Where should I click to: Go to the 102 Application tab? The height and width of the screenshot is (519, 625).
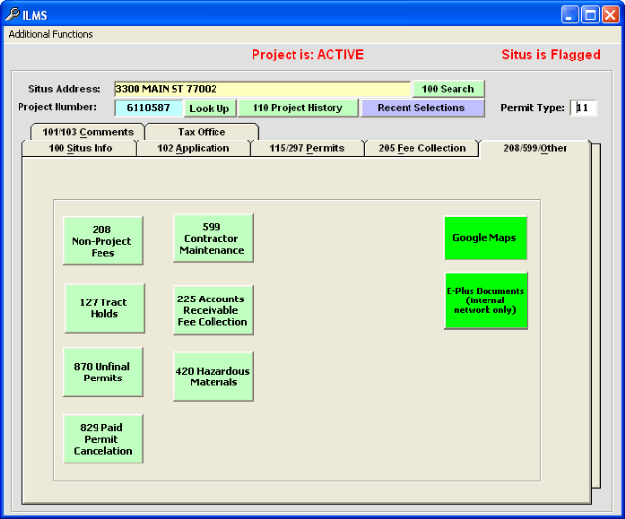(x=193, y=148)
